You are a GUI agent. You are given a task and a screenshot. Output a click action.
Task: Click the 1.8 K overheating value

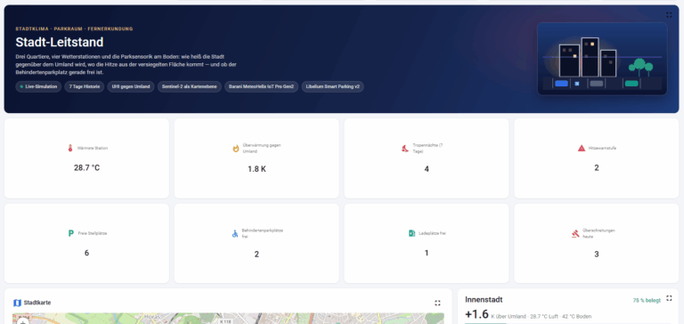tap(256, 169)
